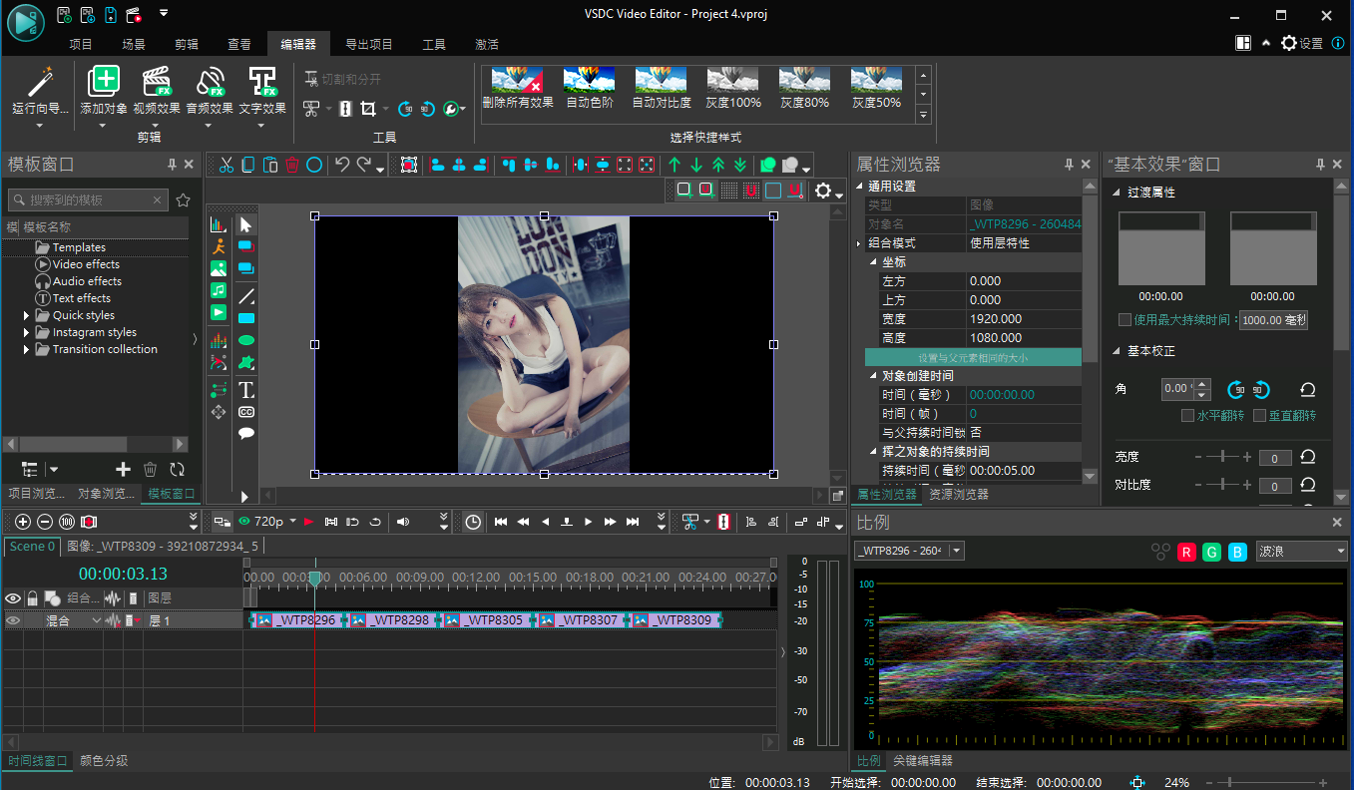Add an animation object (running figure icon)
Viewport: 1354px width, 790px height.
219,246
